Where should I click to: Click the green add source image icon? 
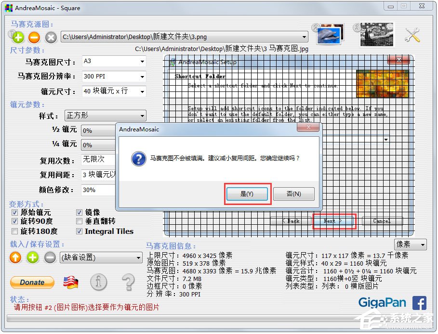18,38
